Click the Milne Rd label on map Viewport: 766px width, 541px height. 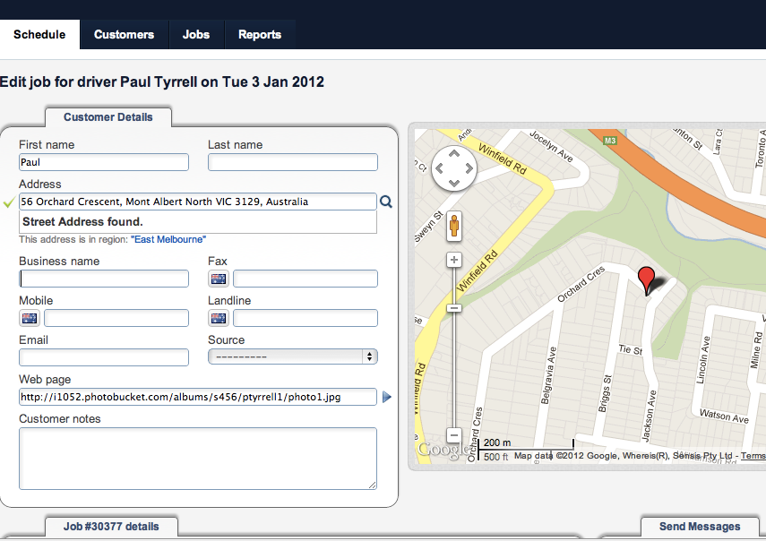756,350
